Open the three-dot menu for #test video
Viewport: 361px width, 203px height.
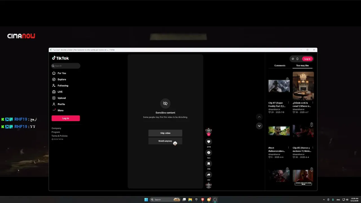[288, 147]
